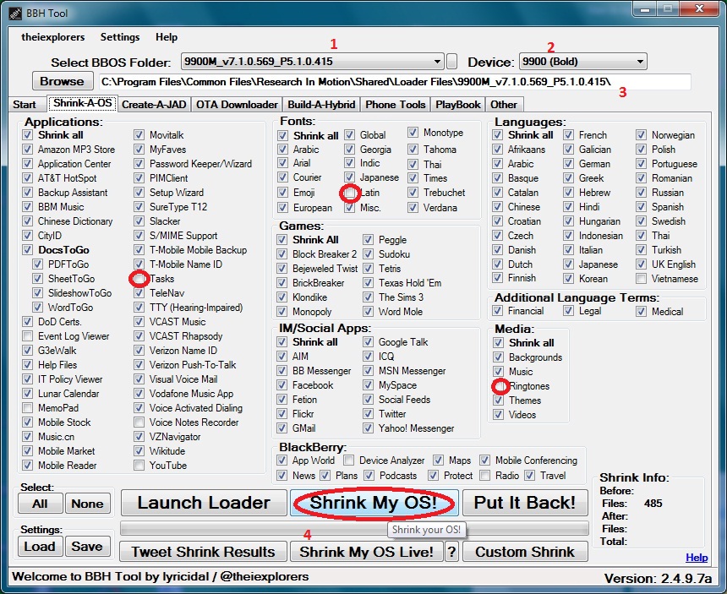Check the Ringtones media checkbox

[x=499, y=386]
